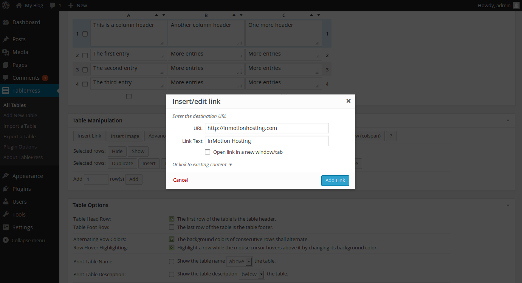Close the Insert/edit link dialog

(x=348, y=101)
